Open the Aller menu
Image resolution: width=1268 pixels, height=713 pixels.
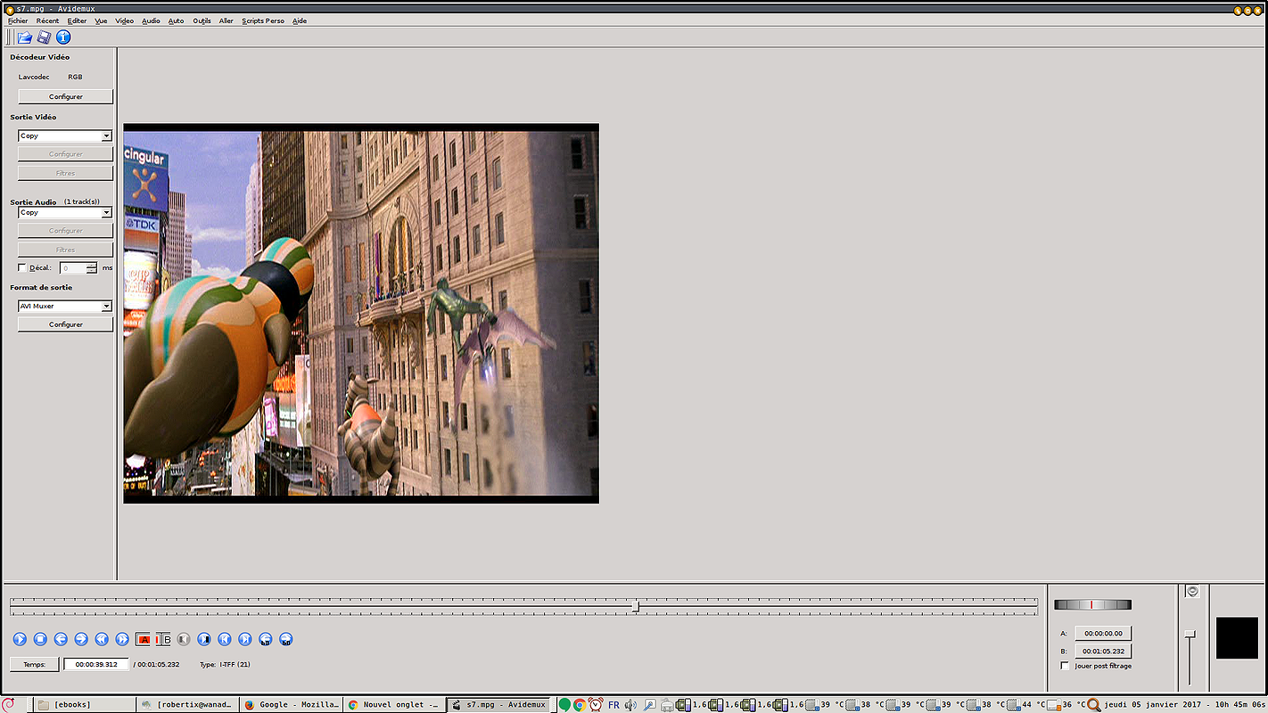tap(226, 20)
